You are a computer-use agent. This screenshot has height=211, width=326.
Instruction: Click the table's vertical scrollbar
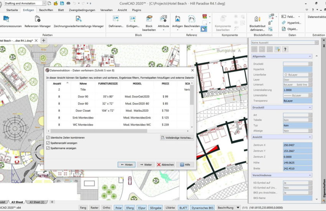pos(192,95)
